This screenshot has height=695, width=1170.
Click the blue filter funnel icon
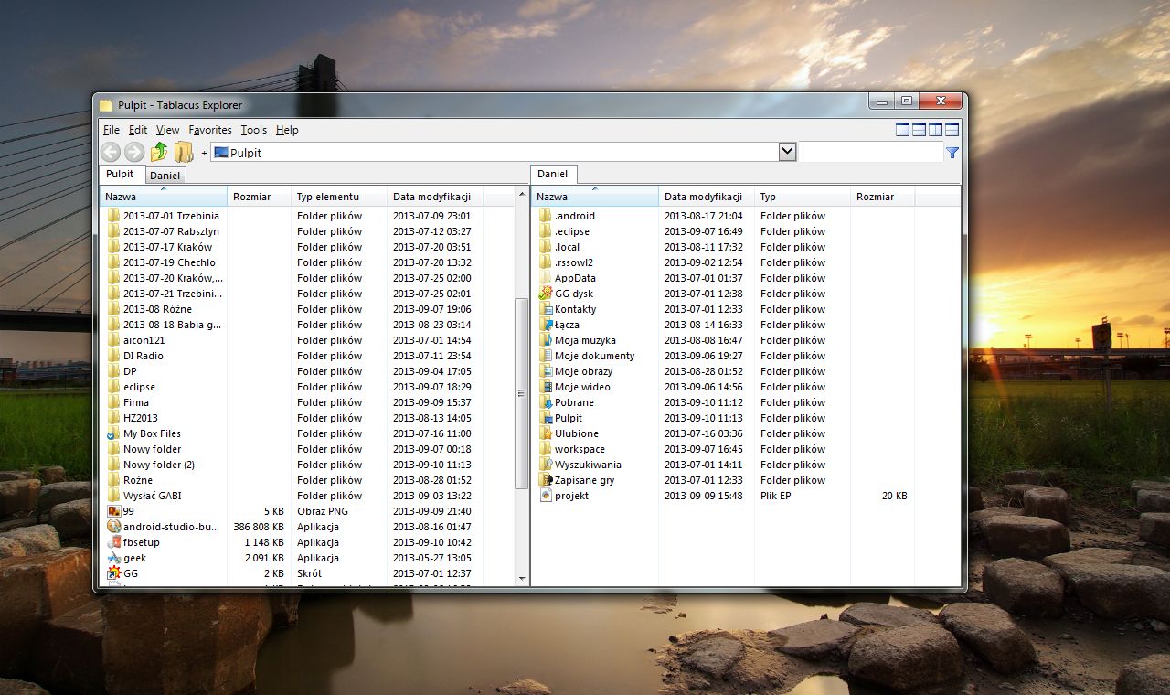tap(952, 153)
